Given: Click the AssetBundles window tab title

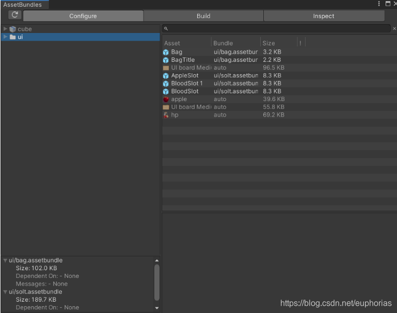Looking at the screenshot, I should point(23,5).
